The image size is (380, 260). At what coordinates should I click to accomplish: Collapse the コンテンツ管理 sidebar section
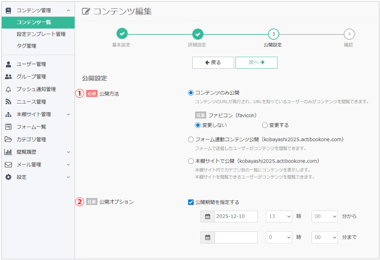(68, 10)
